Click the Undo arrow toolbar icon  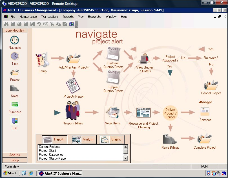pyautogui.click(x=39, y=24)
